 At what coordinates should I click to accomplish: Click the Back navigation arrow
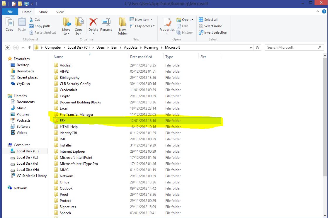[8, 47]
